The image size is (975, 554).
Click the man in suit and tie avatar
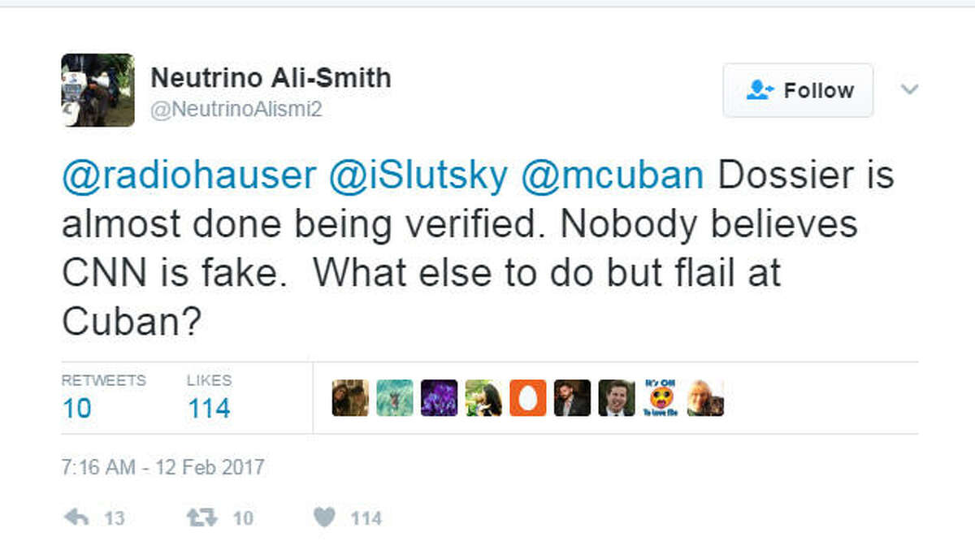[617, 398]
